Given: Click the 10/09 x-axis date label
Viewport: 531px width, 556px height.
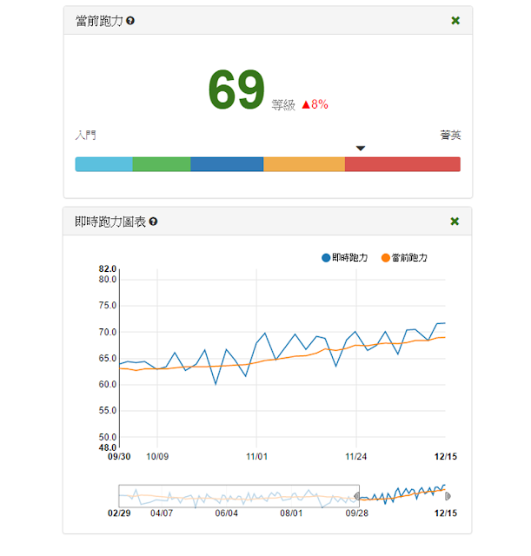Looking at the screenshot, I should tap(157, 456).
